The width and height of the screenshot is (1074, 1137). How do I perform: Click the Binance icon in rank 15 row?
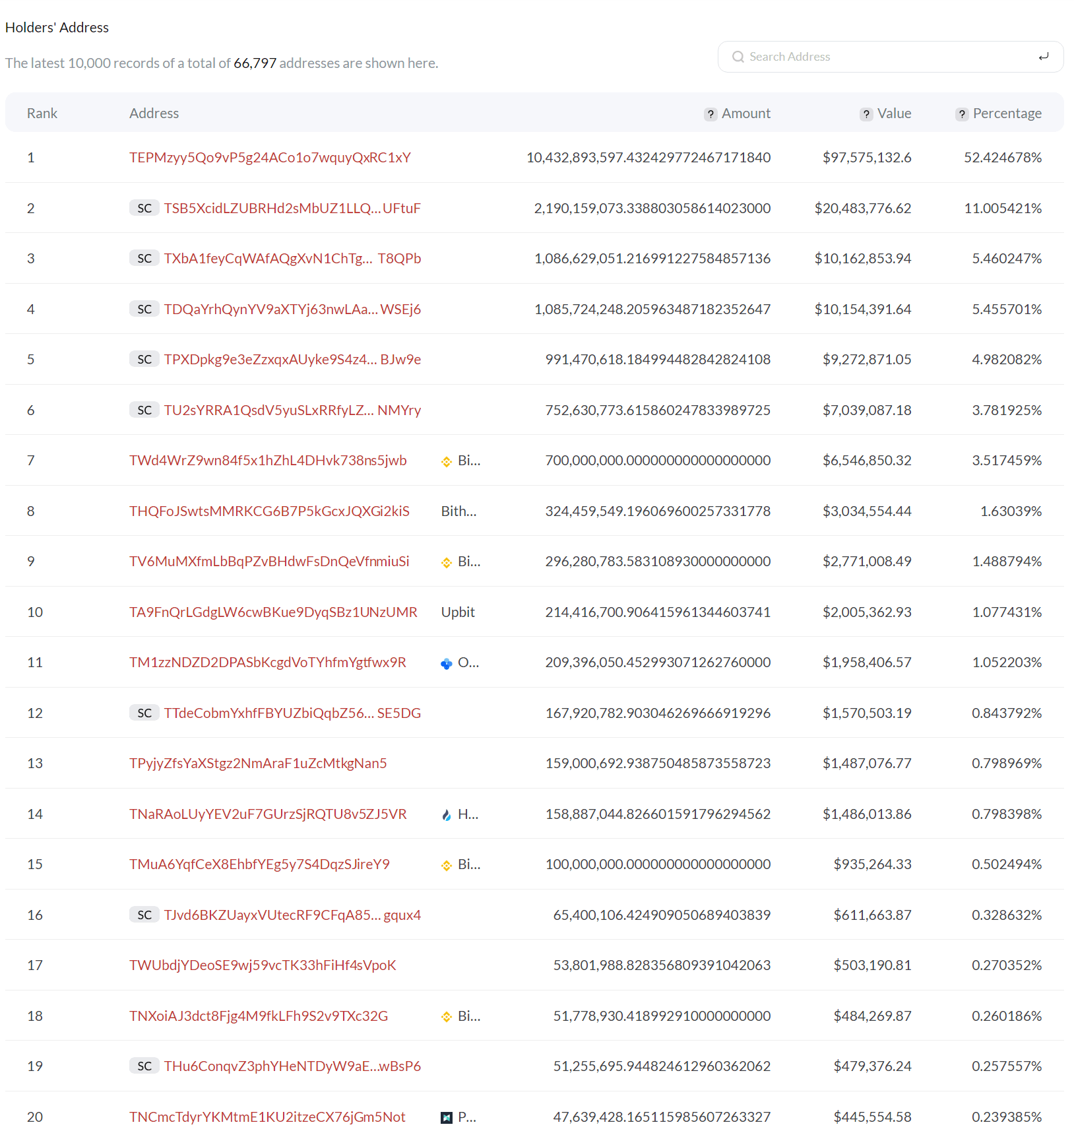point(447,865)
